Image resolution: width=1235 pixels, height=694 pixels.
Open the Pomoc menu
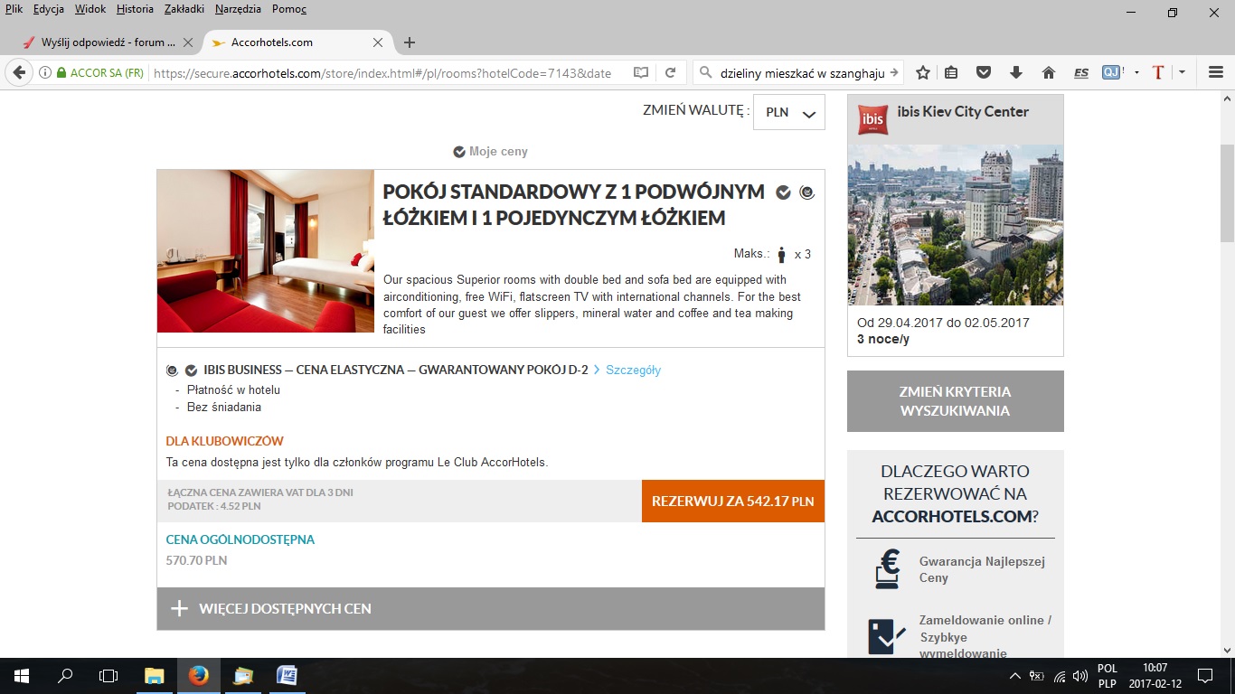point(289,9)
